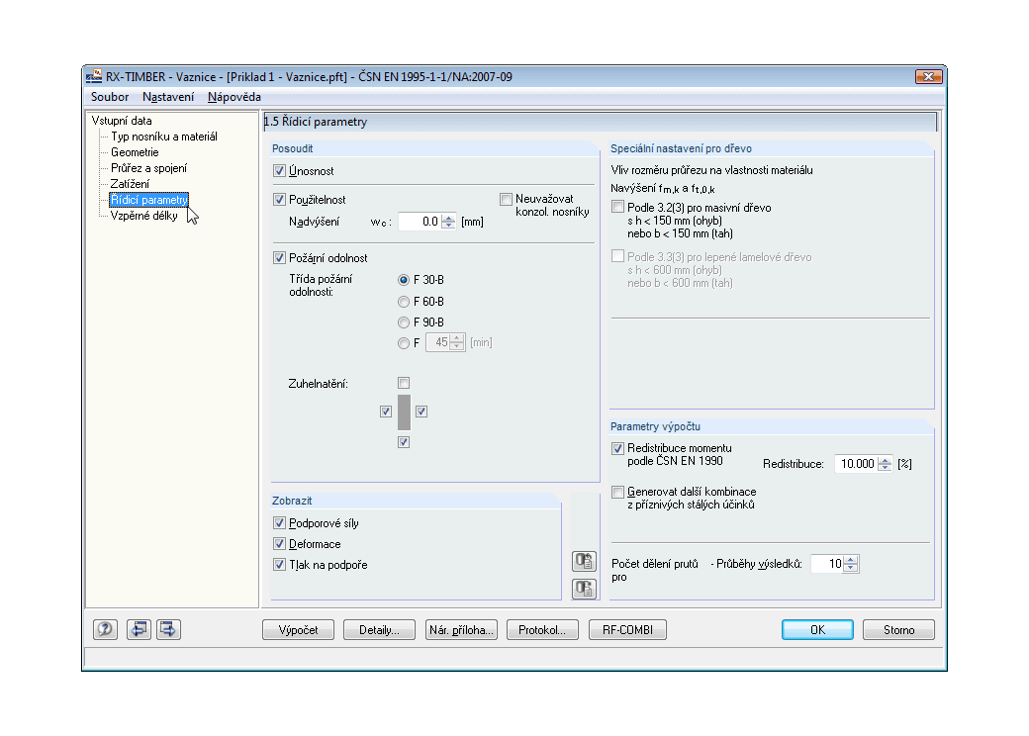Image resolution: width=1029 pixels, height=736 pixels.
Task: Open the Soubor menu
Action: (x=109, y=97)
